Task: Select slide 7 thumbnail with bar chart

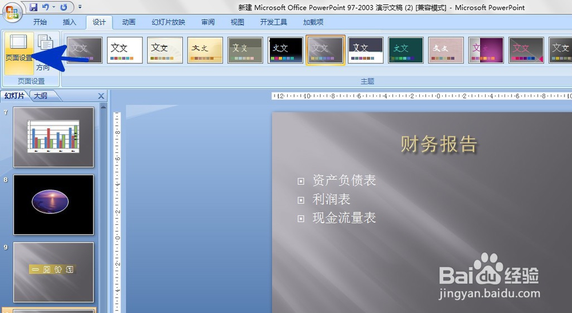Action: [x=54, y=137]
